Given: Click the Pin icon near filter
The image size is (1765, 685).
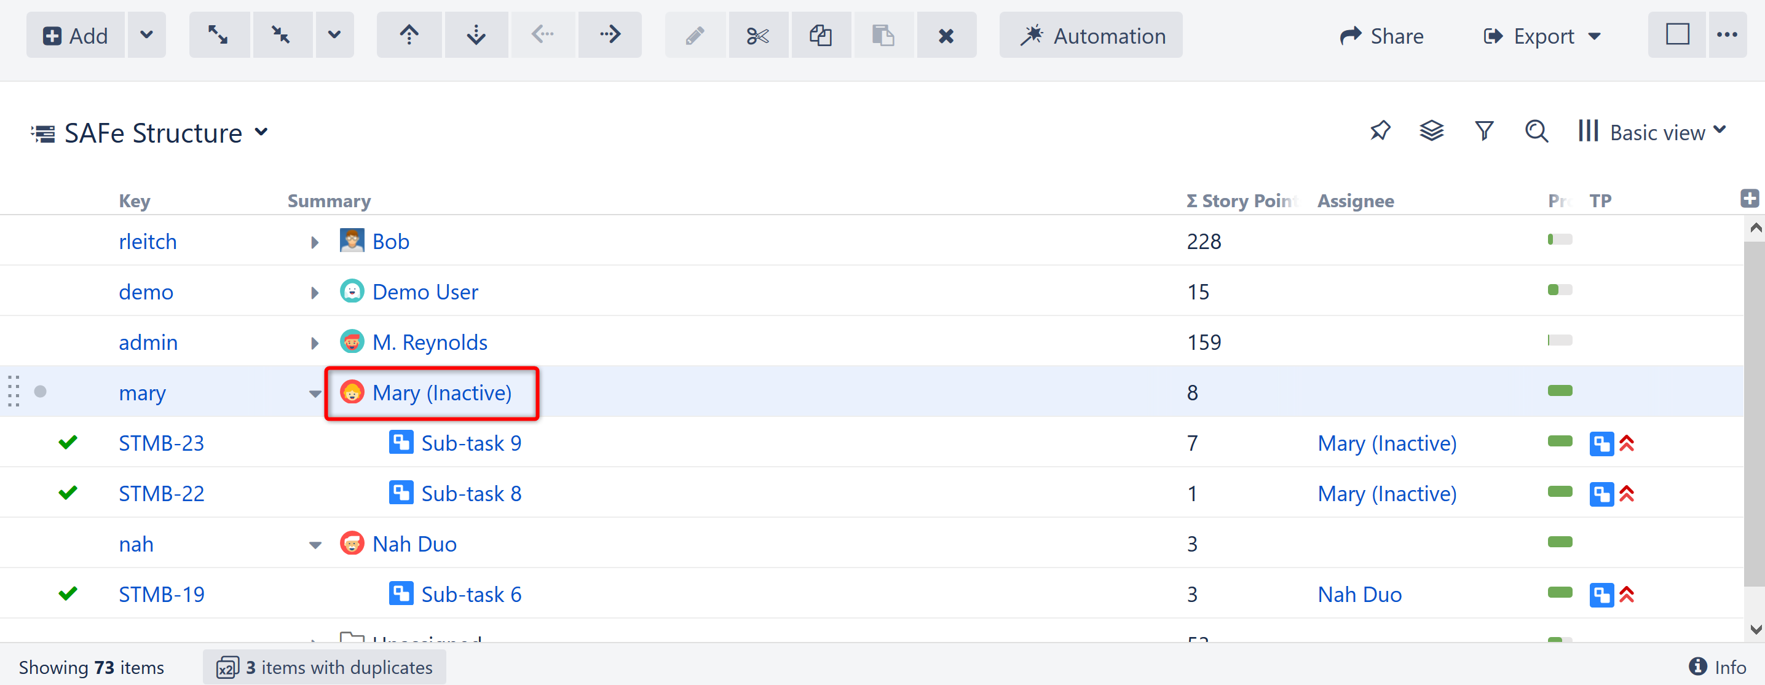Looking at the screenshot, I should (1380, 131).
